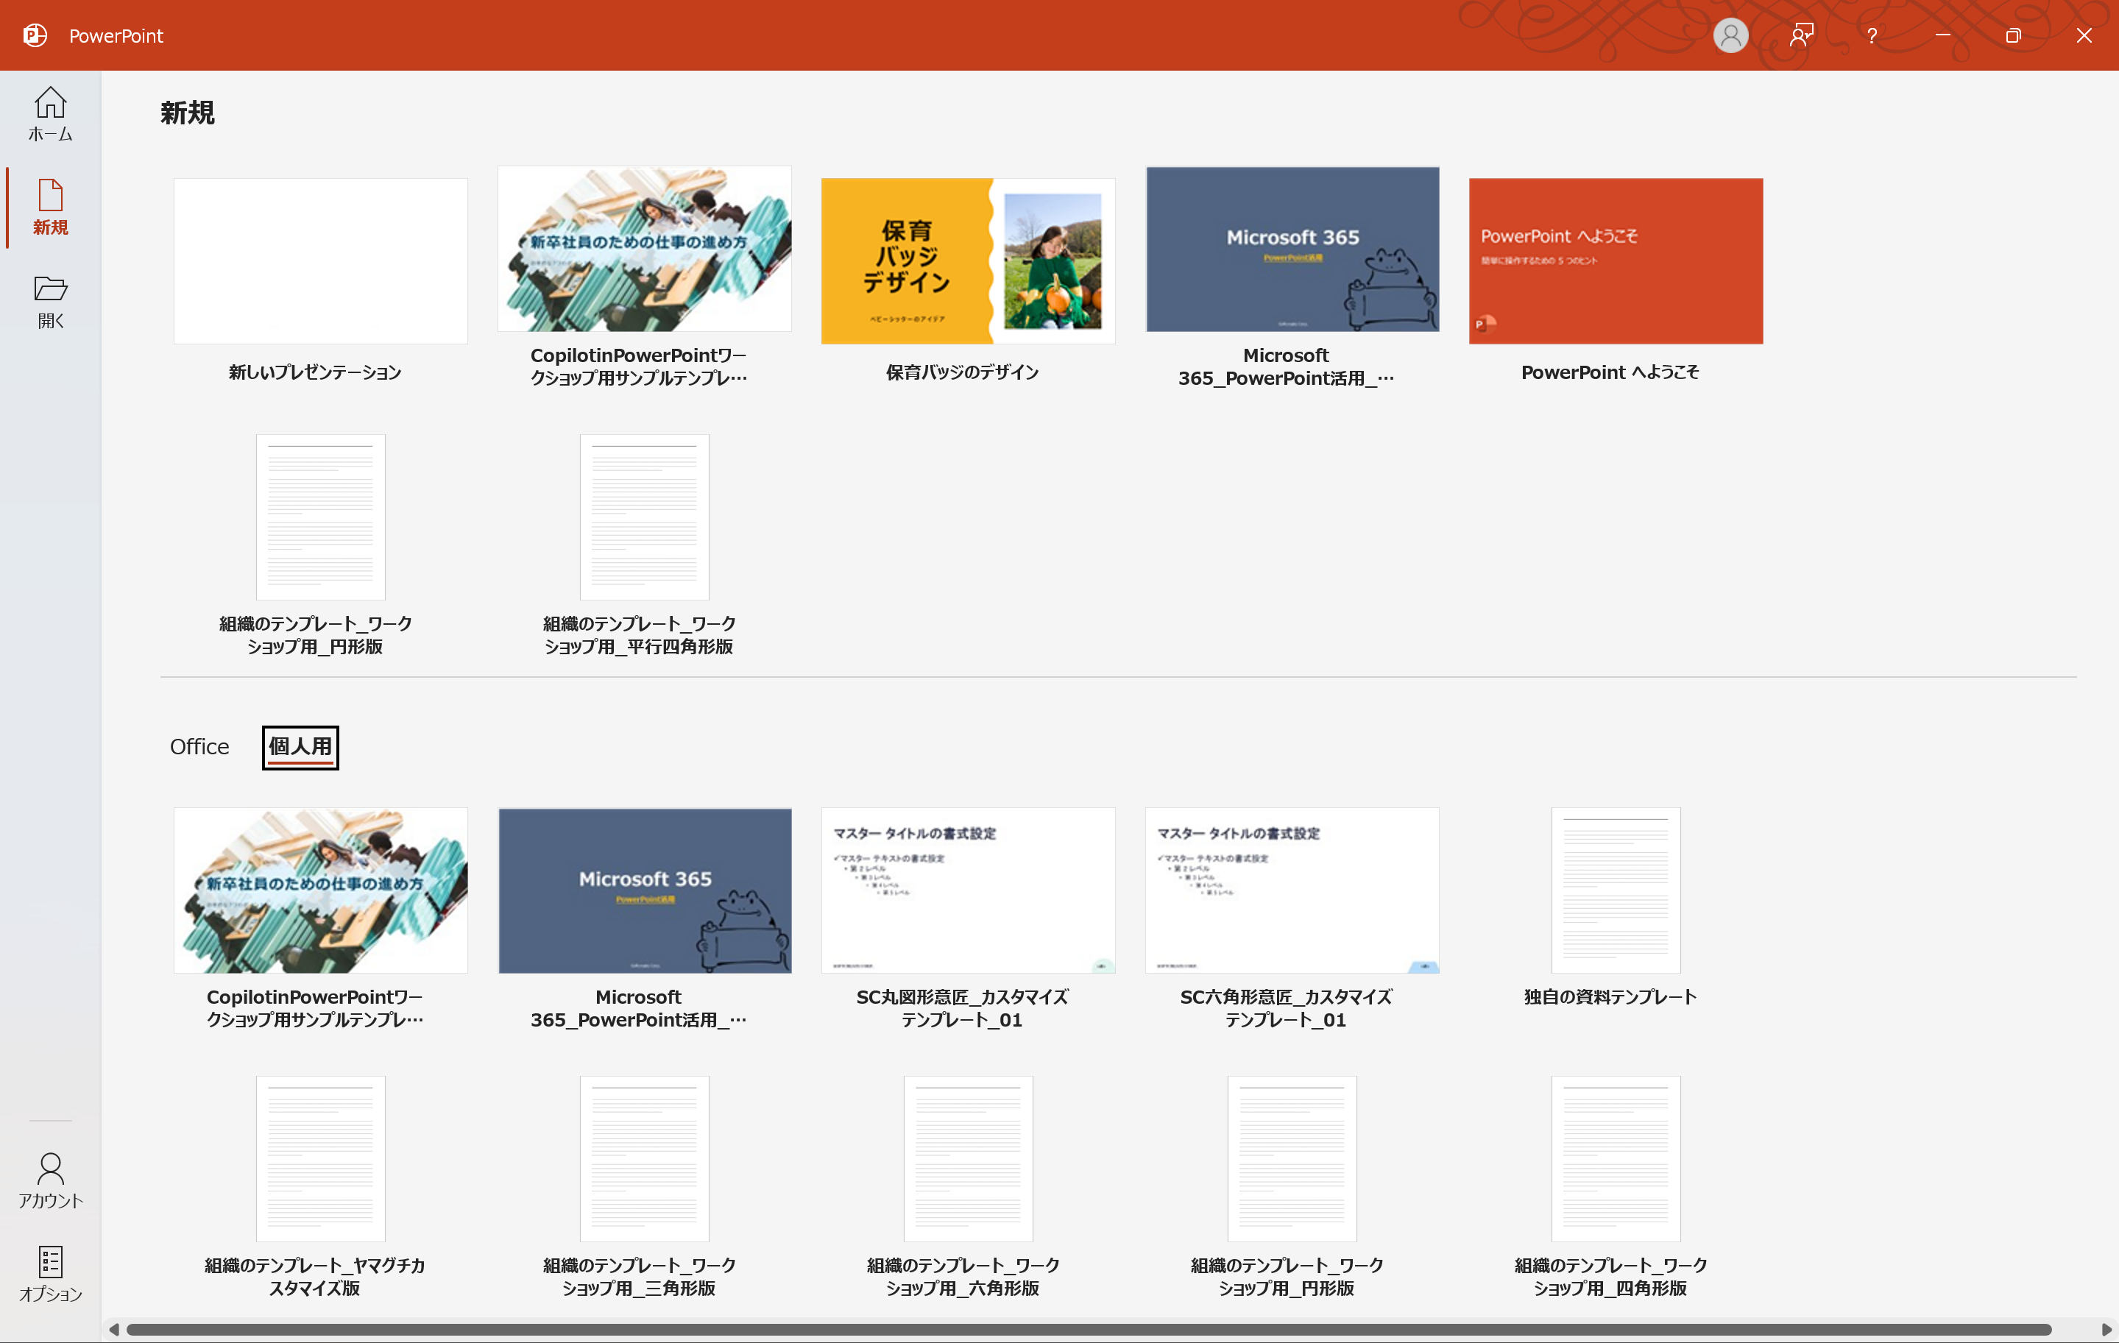Image resolution: width=2119 pixels, height=1343 pixels.
Task: Open personal Microsoft 365_PowerPoint活用 template thumbnail
Action: click(644, 890)
